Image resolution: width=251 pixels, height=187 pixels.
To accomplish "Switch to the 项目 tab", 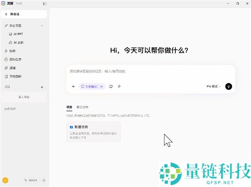I will 69,107.
